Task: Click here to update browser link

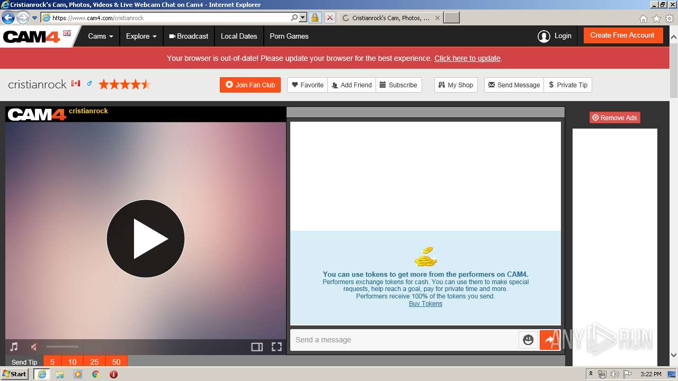Action: (x=467, y=58)
